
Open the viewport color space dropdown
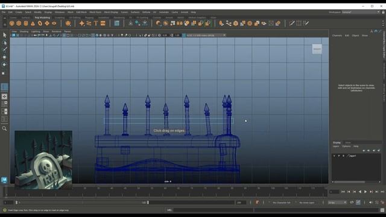tap(206, 35)
